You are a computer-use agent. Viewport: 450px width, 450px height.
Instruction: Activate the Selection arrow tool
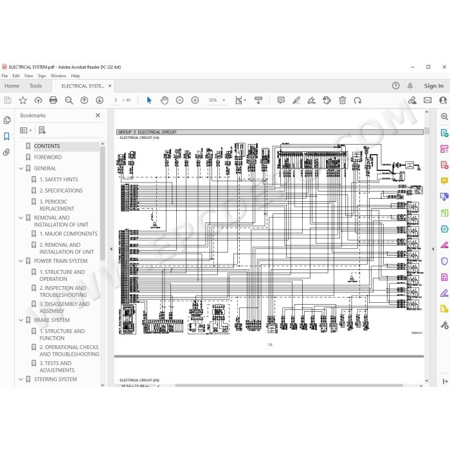[x=149, y=100]
